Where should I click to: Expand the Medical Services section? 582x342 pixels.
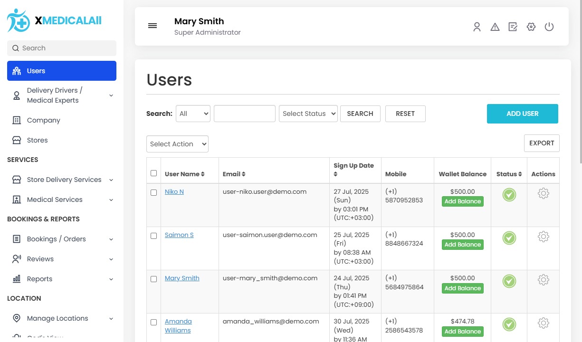(x=55, y=199)
